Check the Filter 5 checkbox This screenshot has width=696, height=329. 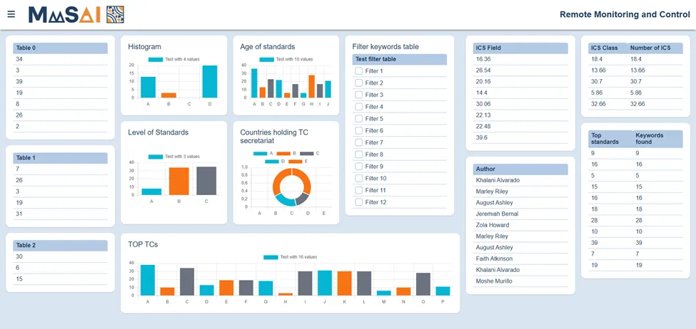358,119
